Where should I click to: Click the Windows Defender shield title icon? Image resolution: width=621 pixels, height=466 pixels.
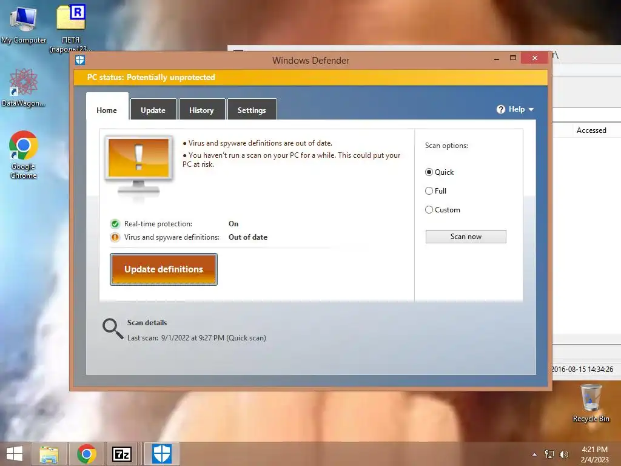80,60
